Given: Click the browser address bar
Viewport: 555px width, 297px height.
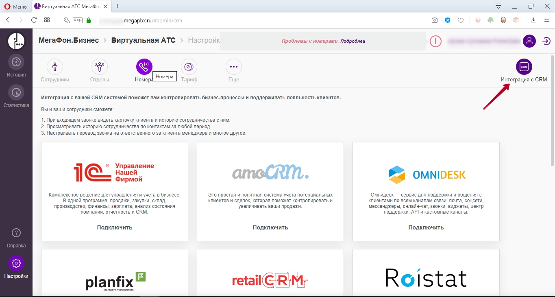Looking at the screenshot, I should (x=244, y=20).
